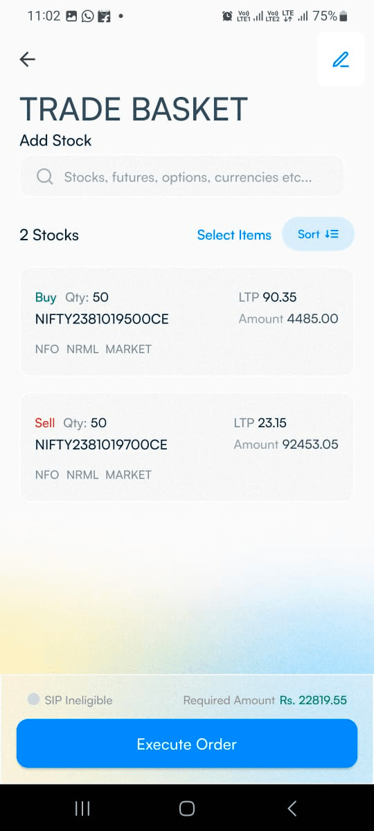Tap the alarm icon in status bar
This screenshot has width=374, height=831.
pyautogui.click(x=227, y=16)
